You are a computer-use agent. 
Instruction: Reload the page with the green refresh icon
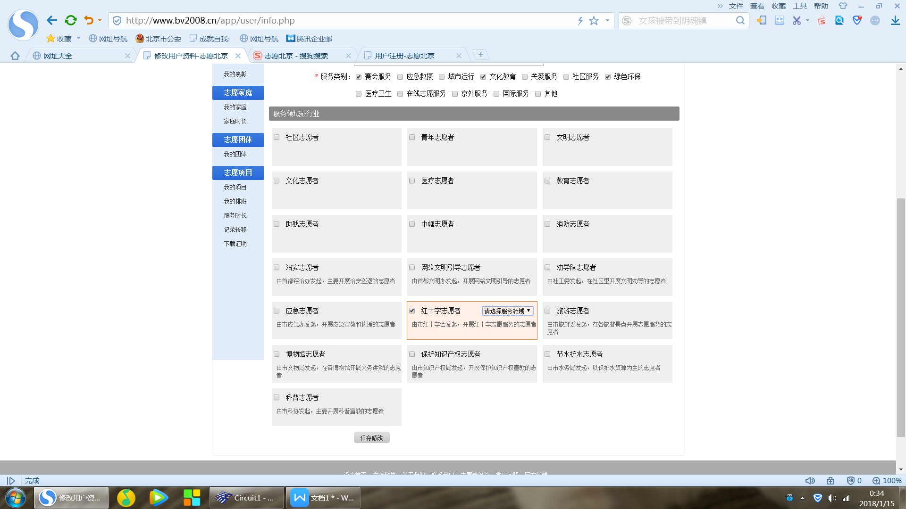(71, 20)
